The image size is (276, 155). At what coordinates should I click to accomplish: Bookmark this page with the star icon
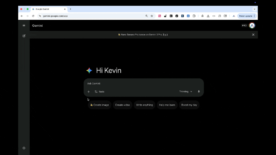pos(152,16)
